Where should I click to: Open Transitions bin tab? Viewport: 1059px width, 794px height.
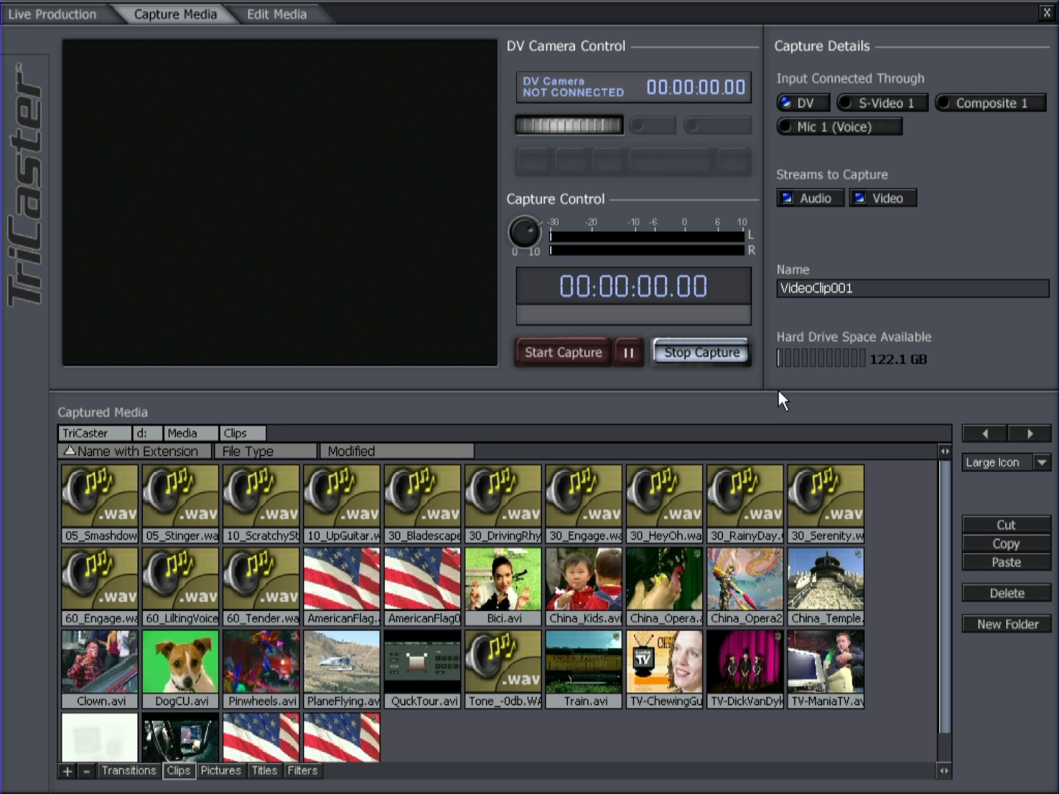click(129, 770)
